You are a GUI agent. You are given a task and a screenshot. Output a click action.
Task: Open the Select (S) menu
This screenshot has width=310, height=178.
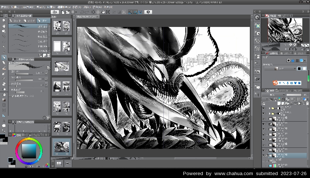(64, 7)
